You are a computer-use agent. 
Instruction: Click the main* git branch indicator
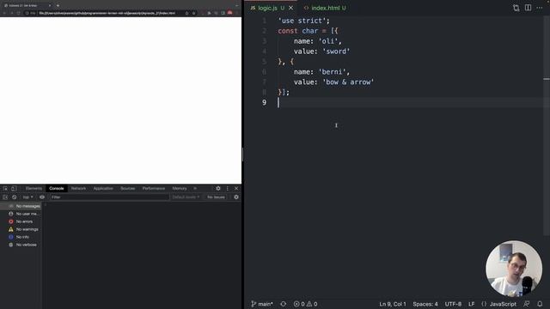pos(261,304)
